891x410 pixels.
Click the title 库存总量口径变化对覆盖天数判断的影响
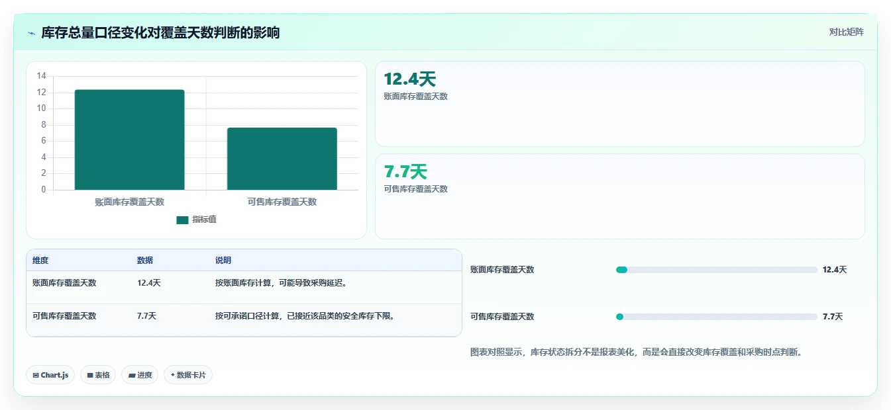coord(160,32)
